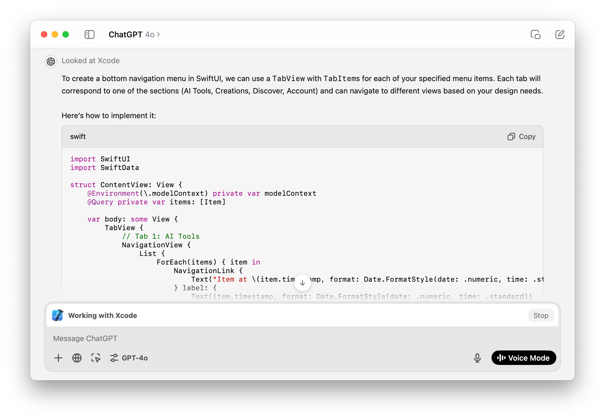Click the Xcode app icon
The image size is (605, 420).
tap(58, 315)
